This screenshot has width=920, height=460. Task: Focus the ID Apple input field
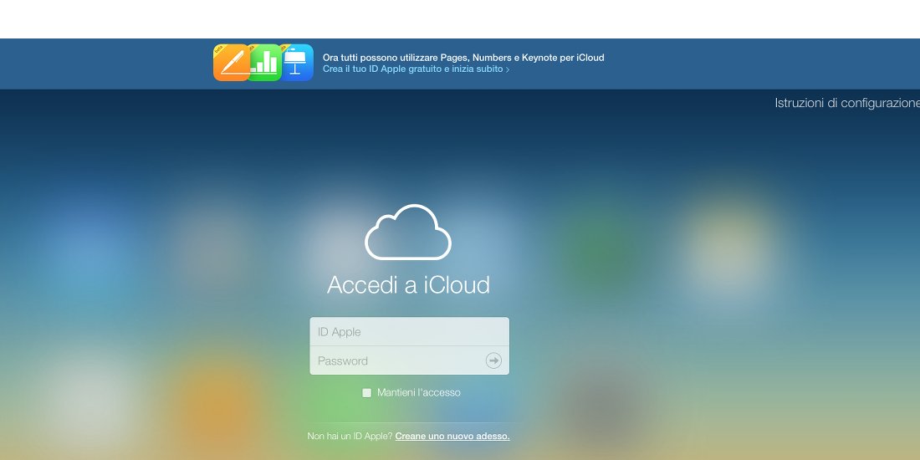[x=410, y=331]
